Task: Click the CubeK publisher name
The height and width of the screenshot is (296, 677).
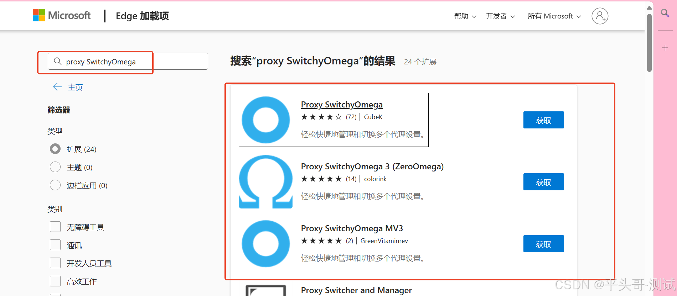Action: tap(373, 117)
